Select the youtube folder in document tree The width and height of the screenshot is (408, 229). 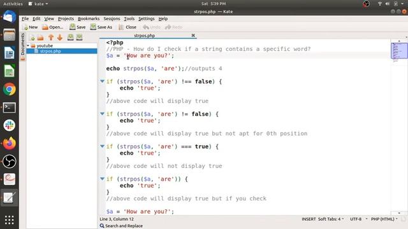[x=45, y=46]
